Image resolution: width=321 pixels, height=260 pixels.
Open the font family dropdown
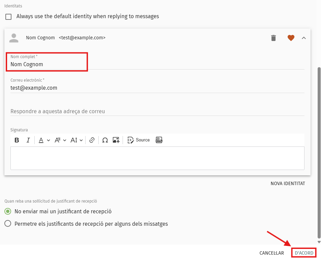click(x=60, y=140)
